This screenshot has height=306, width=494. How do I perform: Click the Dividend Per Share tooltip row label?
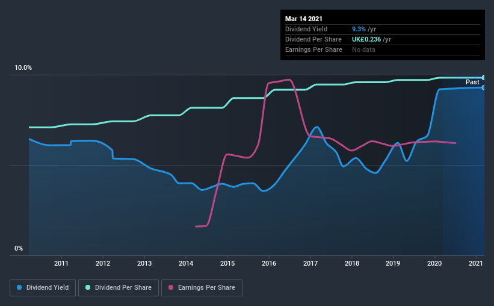point(313,39)
